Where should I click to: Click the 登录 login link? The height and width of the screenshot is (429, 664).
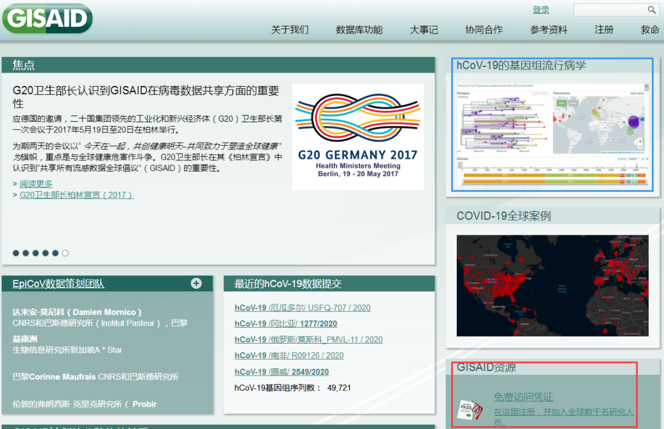(541, 10)
